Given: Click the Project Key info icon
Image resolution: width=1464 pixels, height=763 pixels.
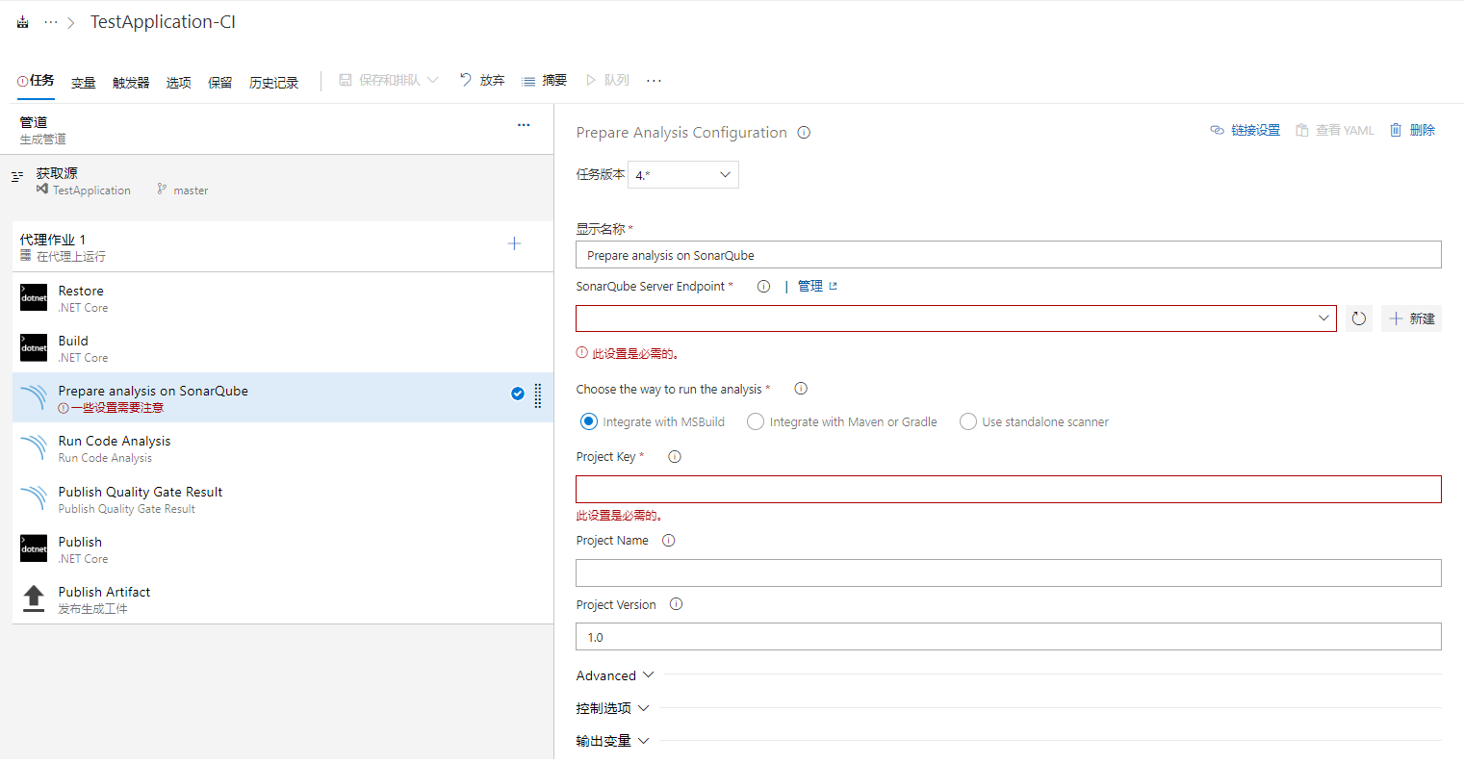Looking at the screenshot, I should coord(675,457).
